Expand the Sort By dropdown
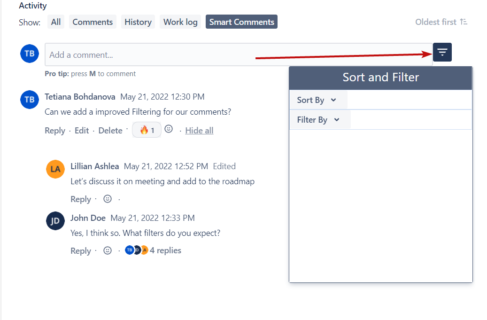The image size is (487, 320). pyautogui.click(x=317, y=100)
